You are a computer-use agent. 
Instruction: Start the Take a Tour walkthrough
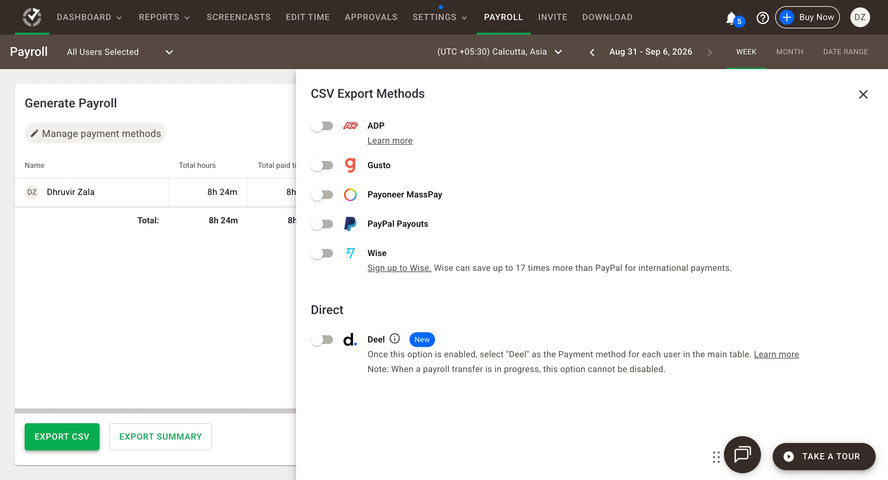[x=824, y=457]
